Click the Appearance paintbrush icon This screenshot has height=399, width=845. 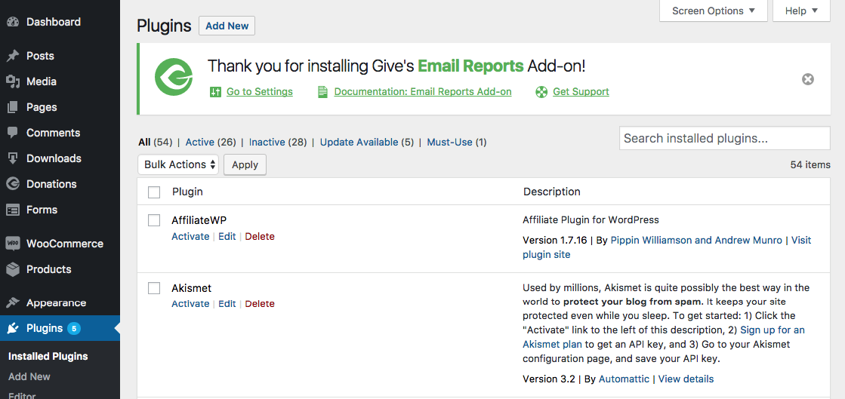[x=13, y=302]
